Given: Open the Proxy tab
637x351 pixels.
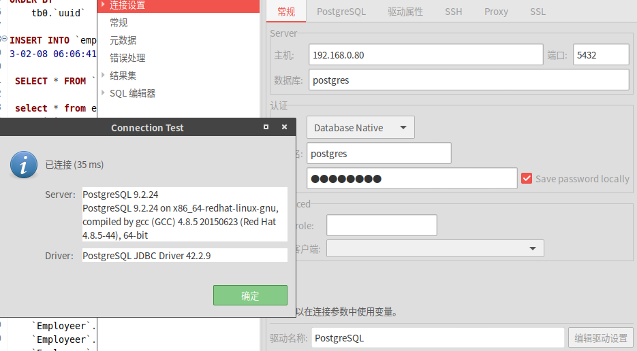Looking at the screenshot, I should click(x=496, y=12).
